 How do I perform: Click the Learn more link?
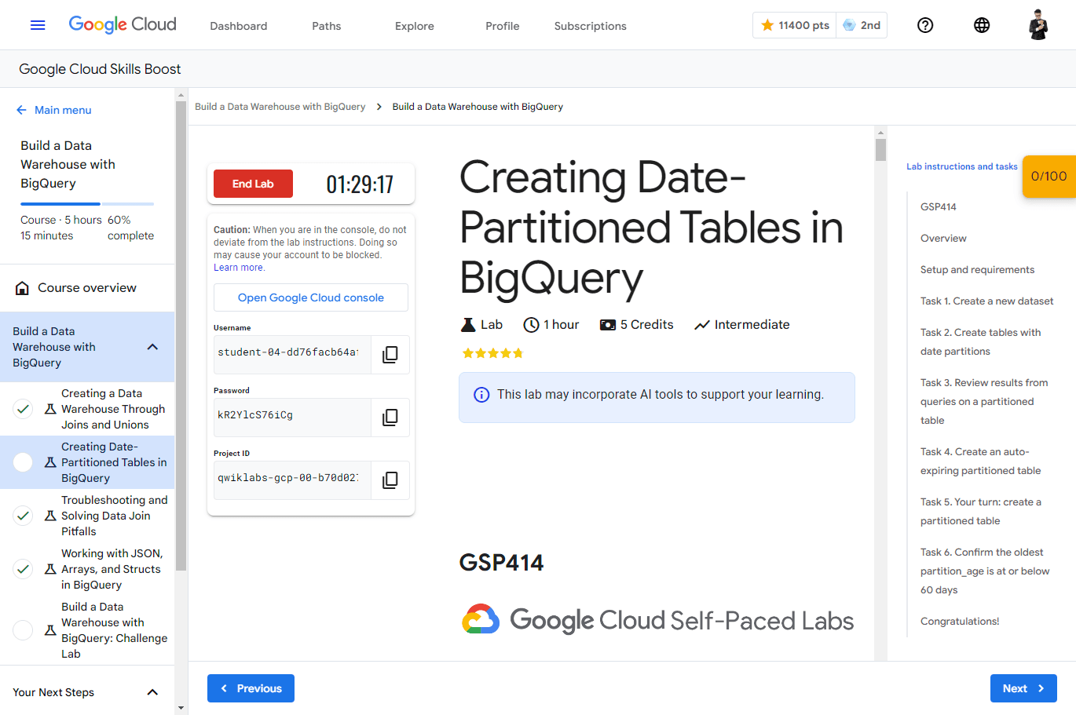[x=239, y=268]
